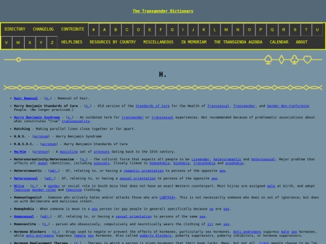Open the HELPLINES page
Screen dimensions: 326x244
pyautogui.click(x=72, y=42)
